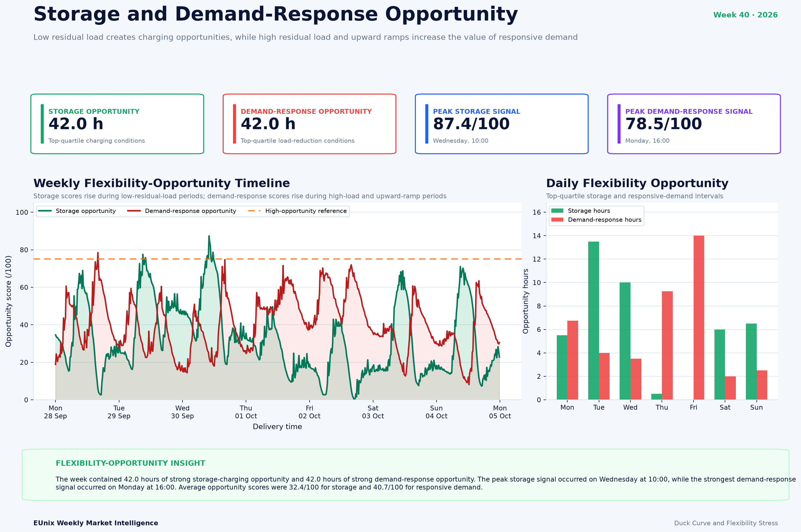Open the Storage Opportunity 42.0 h card
Screen dimensions: 801x532
coord(117,124)
